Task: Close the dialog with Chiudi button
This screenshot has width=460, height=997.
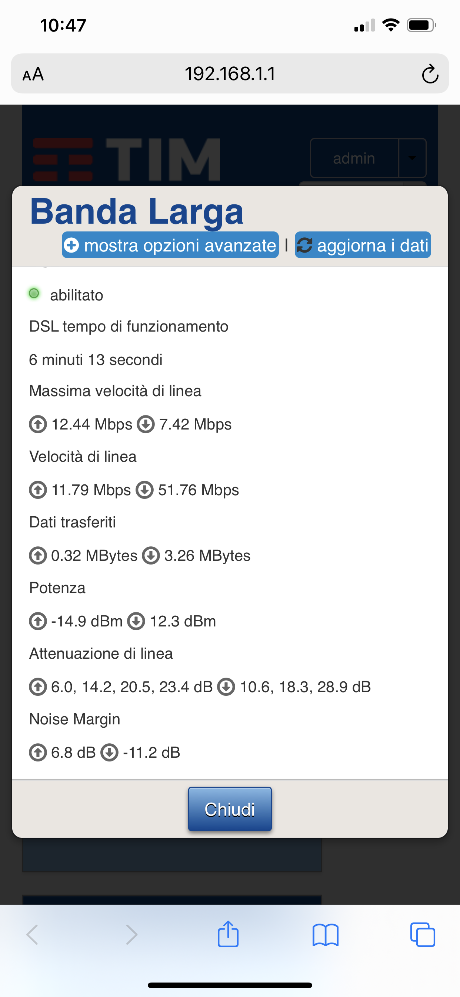Action: (x=230, y=809)
